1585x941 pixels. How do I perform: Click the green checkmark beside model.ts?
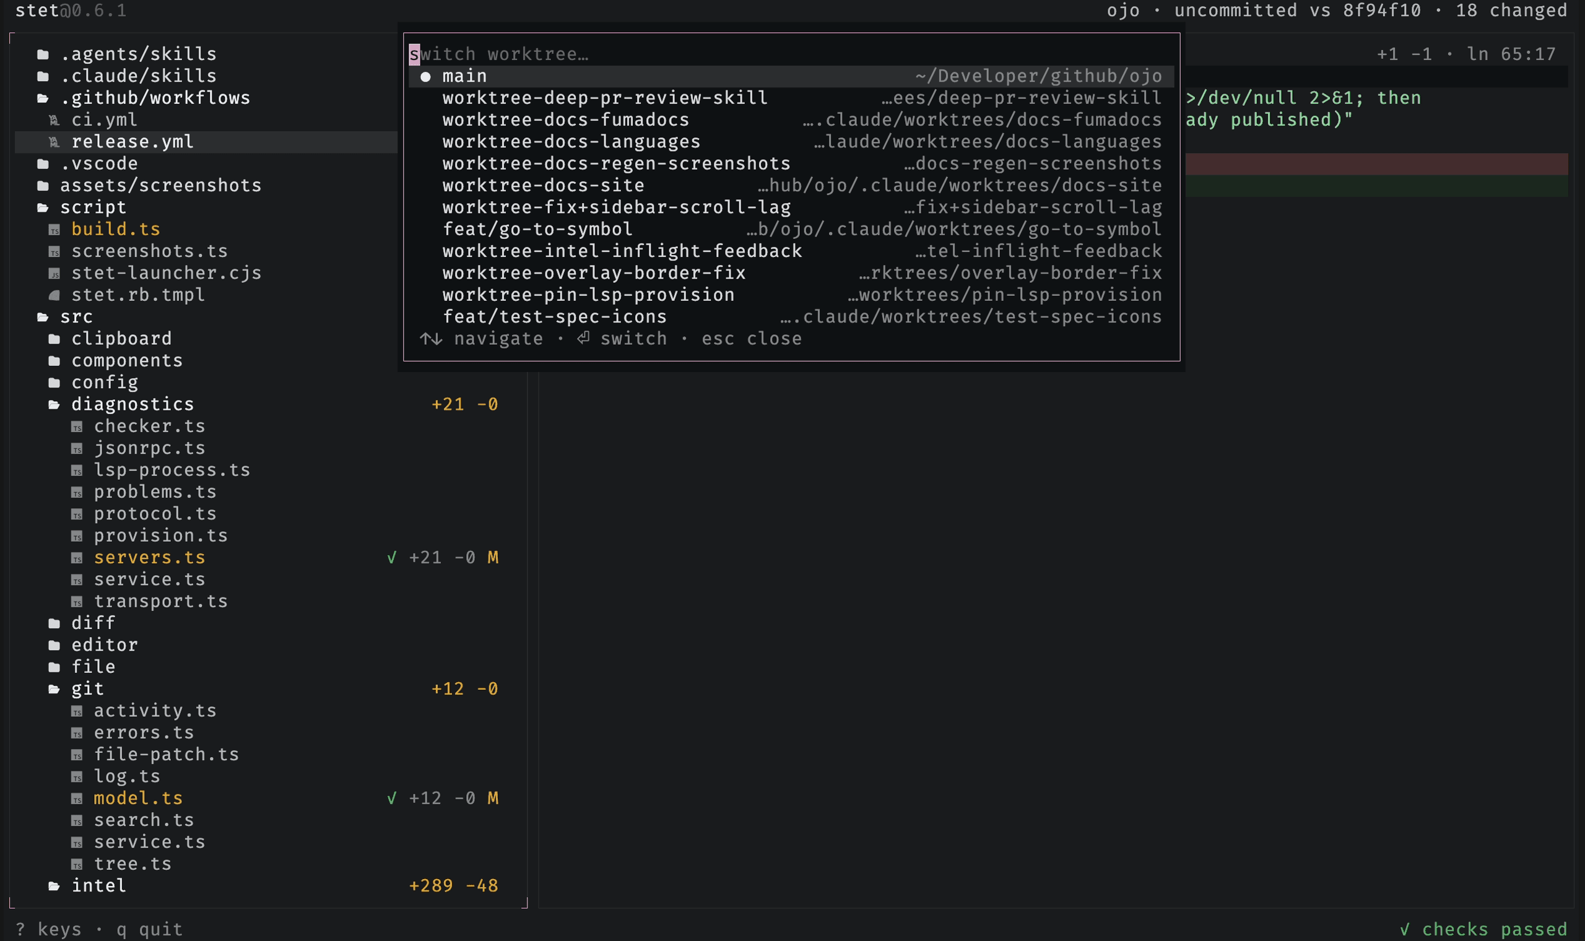point(392,799)
